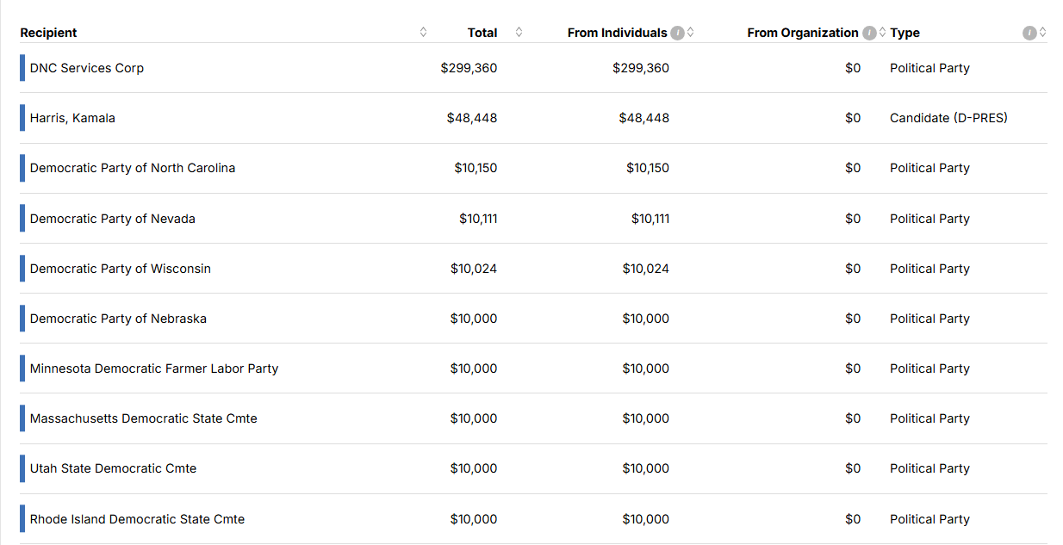Screen dimensions: 1063x545
Task: Click Political Party type for Massachusetts row
Action: pyautogui.click(x=929, y=418)
